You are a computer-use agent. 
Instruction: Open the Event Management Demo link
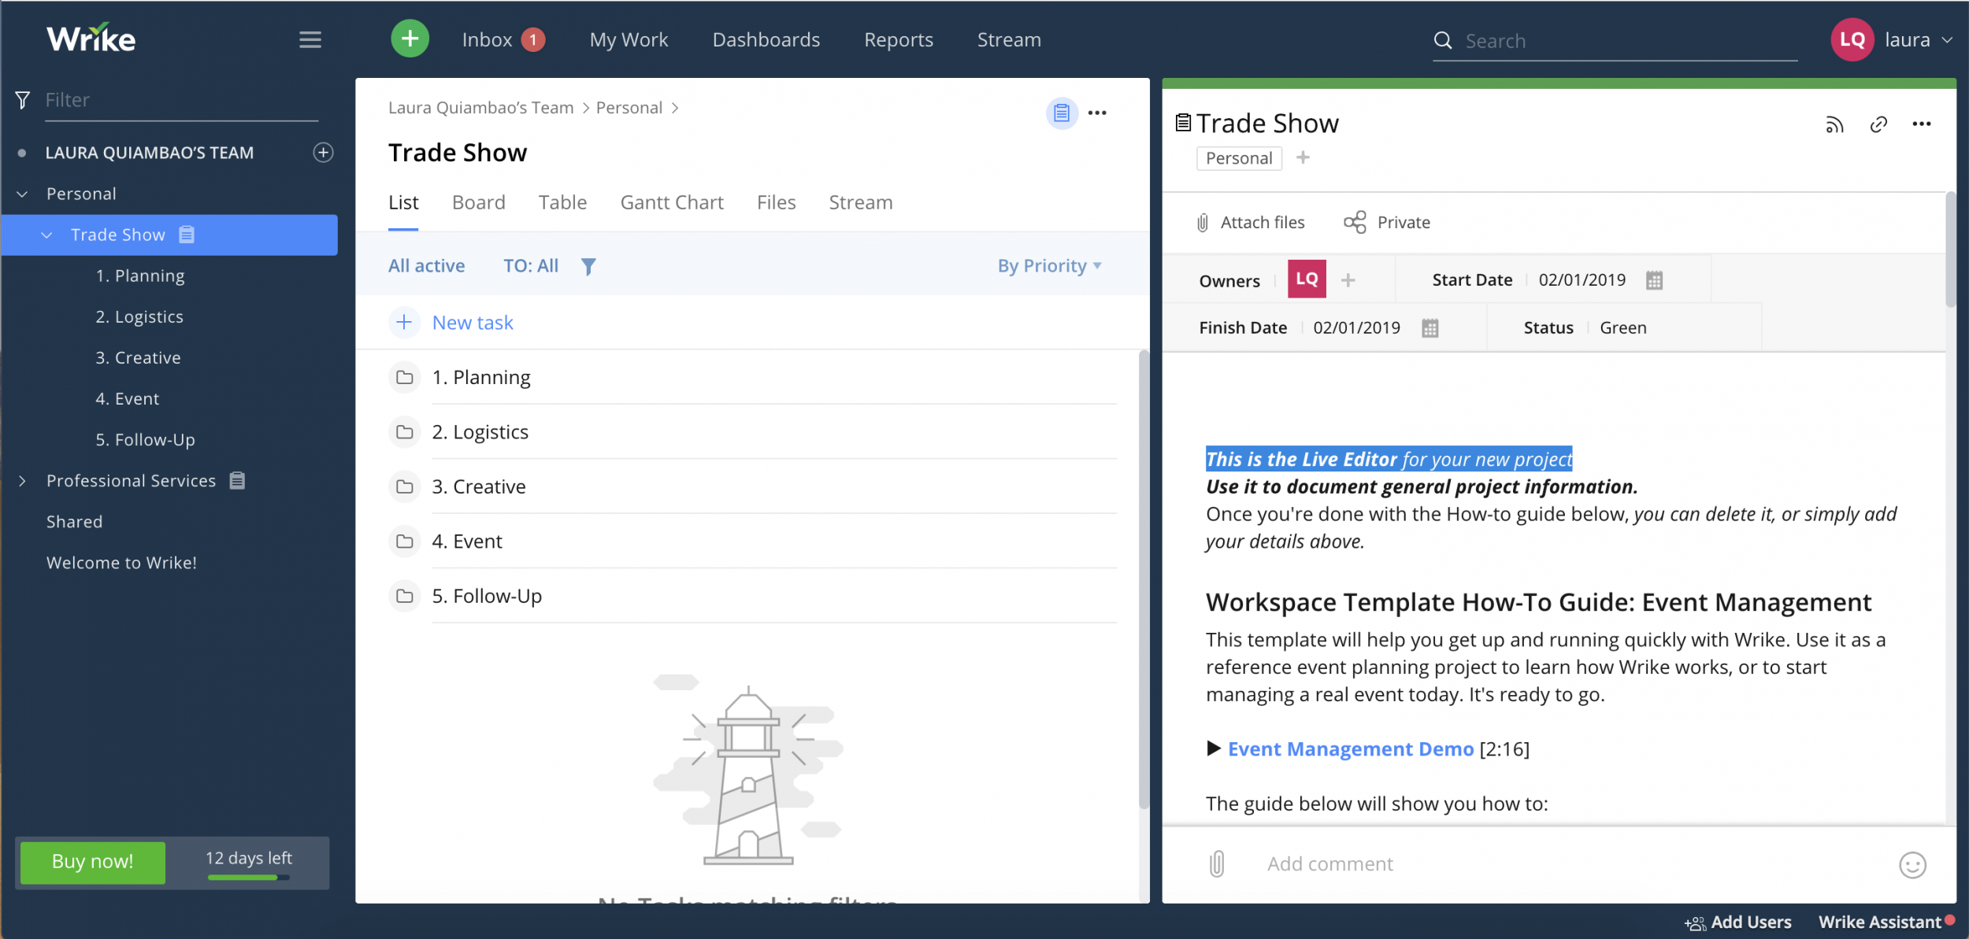[1350, 749]
